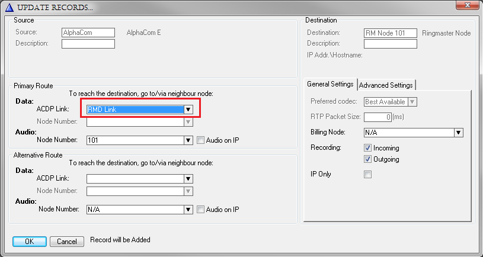Expand Alternative Route audio Node Number dropdown
The image size is (483, 257).
188,209
